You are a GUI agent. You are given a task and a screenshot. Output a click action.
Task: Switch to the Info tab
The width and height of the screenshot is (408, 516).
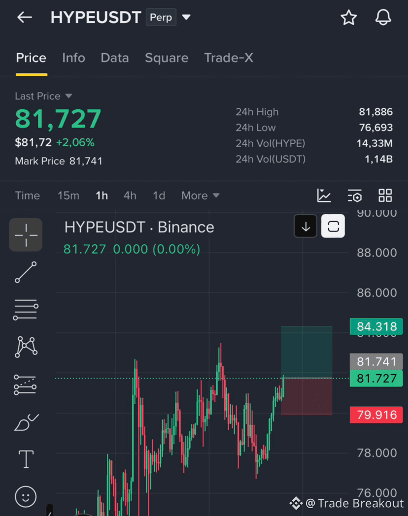(x=74, y=58)
